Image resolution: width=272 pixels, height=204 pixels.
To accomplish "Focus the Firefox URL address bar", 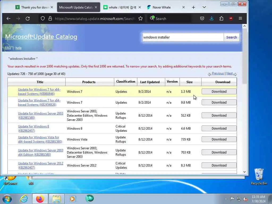I will (x=95, y=19).
